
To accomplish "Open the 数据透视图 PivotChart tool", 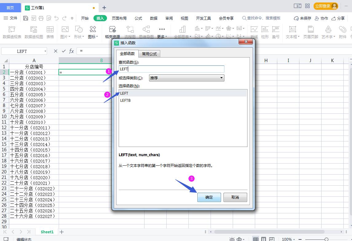I will click(x=34, y=32).
